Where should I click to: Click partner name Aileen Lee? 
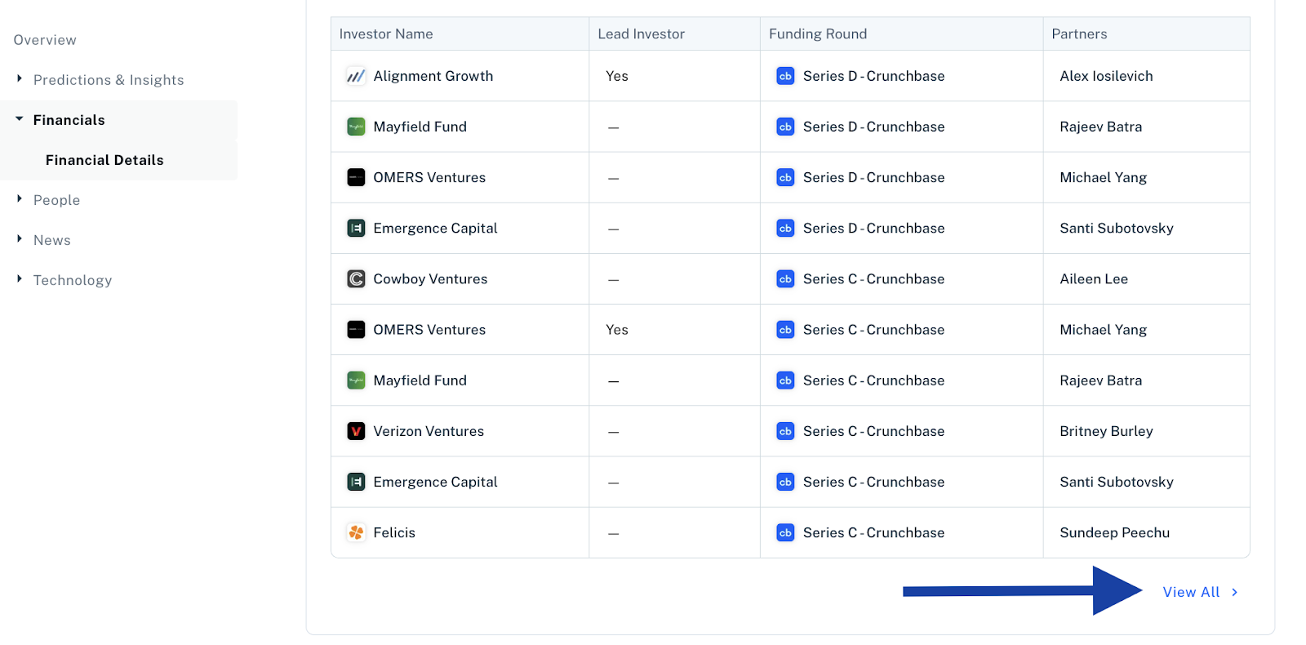tap(1094, 279)
